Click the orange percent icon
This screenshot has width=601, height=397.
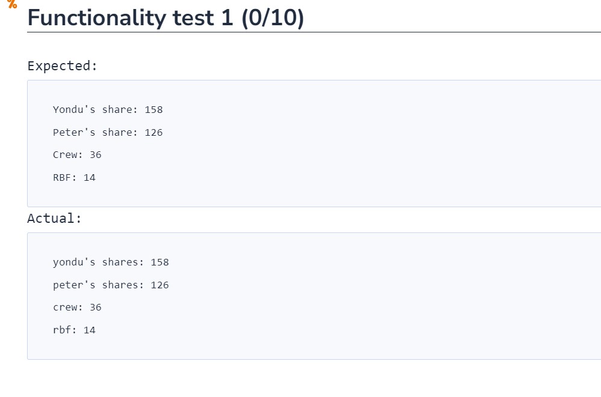[12, 4]
